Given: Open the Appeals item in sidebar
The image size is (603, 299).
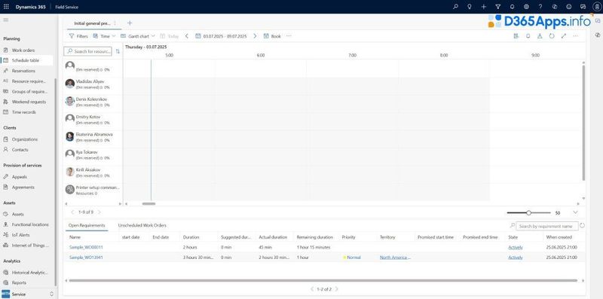Looking at the screenshot, I should coord(20,177).
